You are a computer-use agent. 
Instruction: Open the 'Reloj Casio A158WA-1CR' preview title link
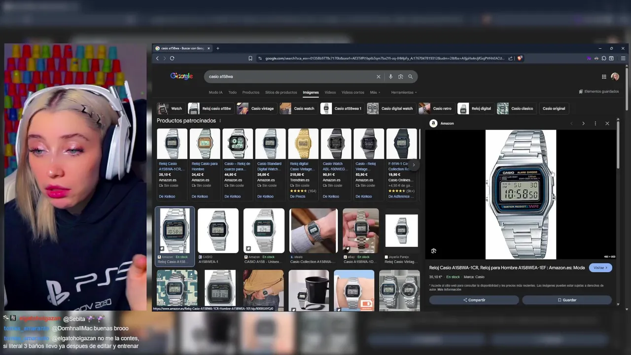507,268
